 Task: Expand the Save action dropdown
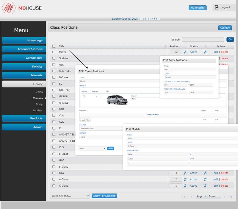click(92, 148)
